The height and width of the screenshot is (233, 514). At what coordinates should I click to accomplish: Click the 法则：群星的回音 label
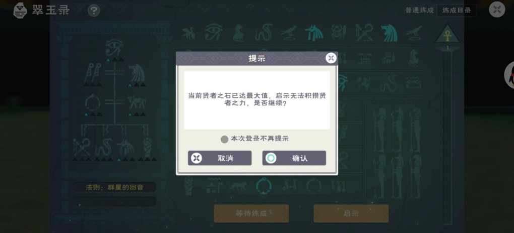[x=114, y=187]
